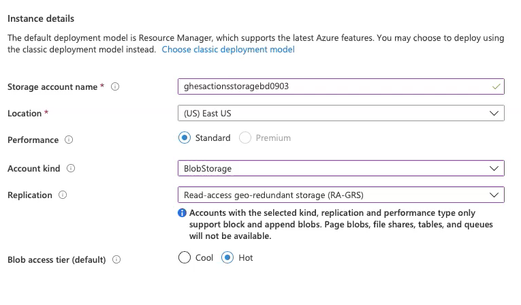
Task: Click the notice text about block and append blobs
Action: (342, 225)
